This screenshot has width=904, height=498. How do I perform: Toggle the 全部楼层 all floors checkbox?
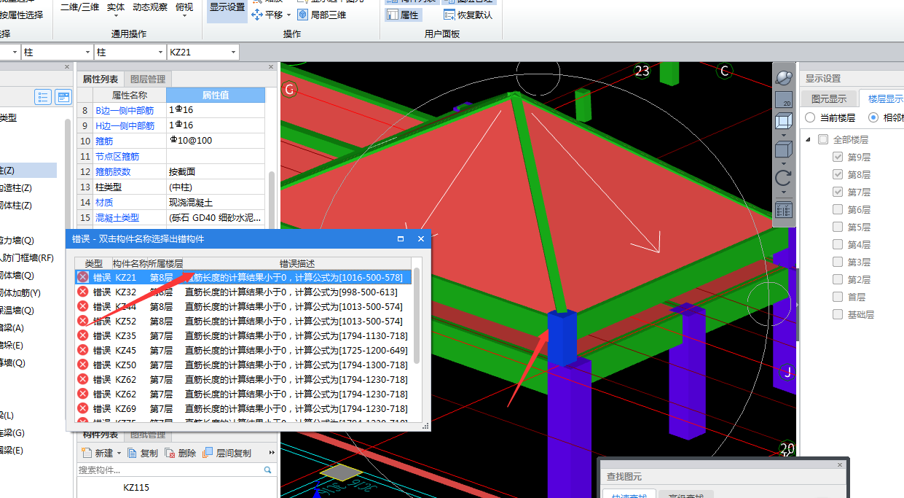pyautogui.click(x=823, y=139)
